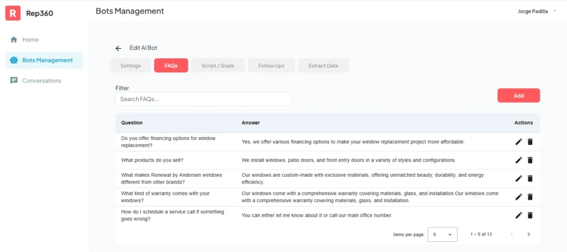Edit the 'What products do you sell?' FAQ
567x252 pixels.
[x=518, y=160]
